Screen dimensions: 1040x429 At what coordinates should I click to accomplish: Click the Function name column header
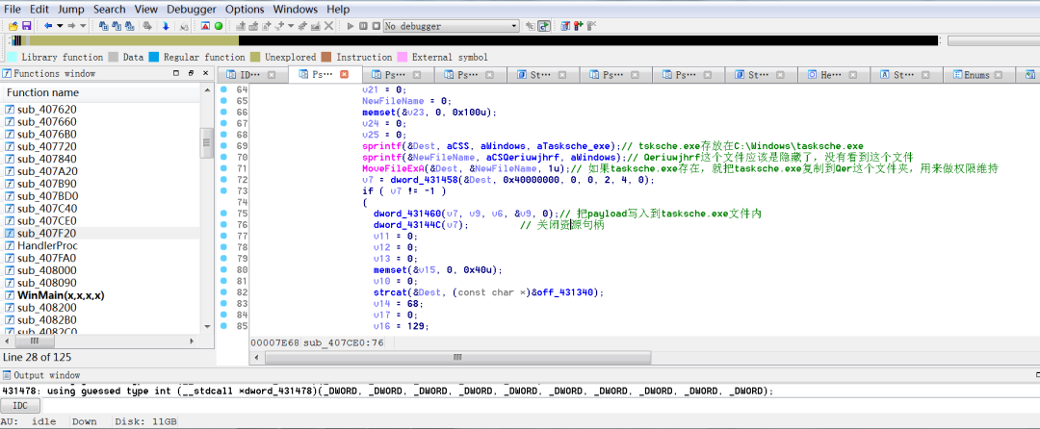pyautogui.click(x=43, y=92)
